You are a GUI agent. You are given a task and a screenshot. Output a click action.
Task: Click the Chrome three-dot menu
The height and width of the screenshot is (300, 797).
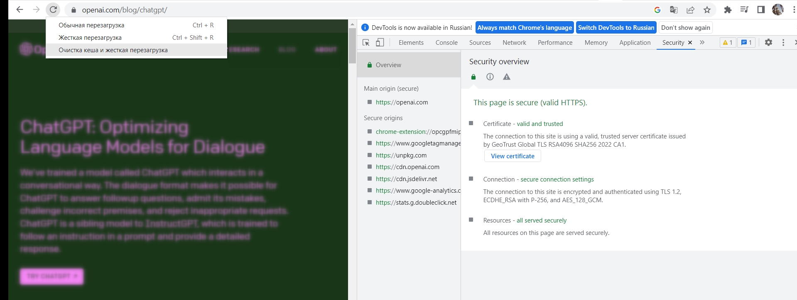794,10
